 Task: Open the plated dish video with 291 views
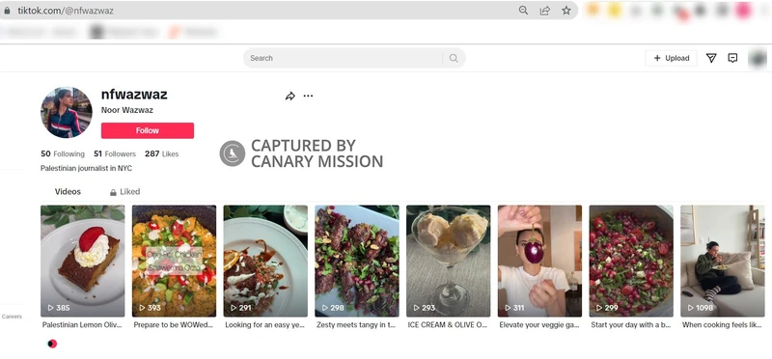265,261
